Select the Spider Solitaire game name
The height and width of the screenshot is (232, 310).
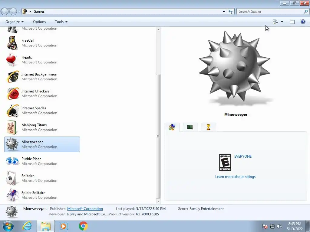33,193
